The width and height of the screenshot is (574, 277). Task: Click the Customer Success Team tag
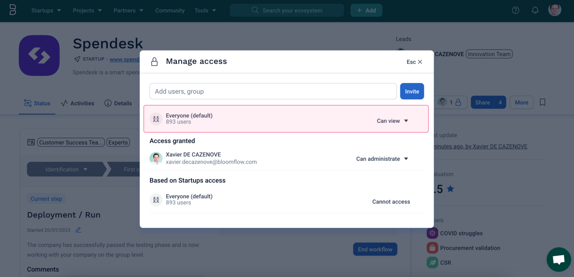tap(71, 142)
